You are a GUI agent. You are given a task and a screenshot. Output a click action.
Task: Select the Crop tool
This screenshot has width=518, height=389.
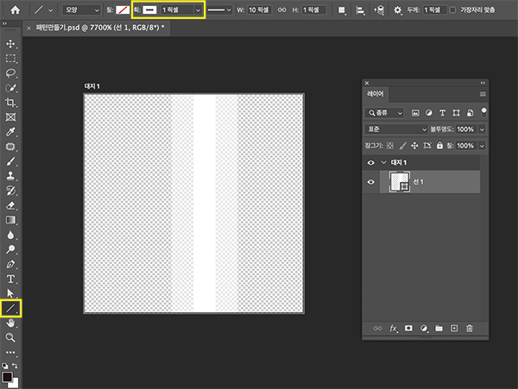[x=10, y=103]
